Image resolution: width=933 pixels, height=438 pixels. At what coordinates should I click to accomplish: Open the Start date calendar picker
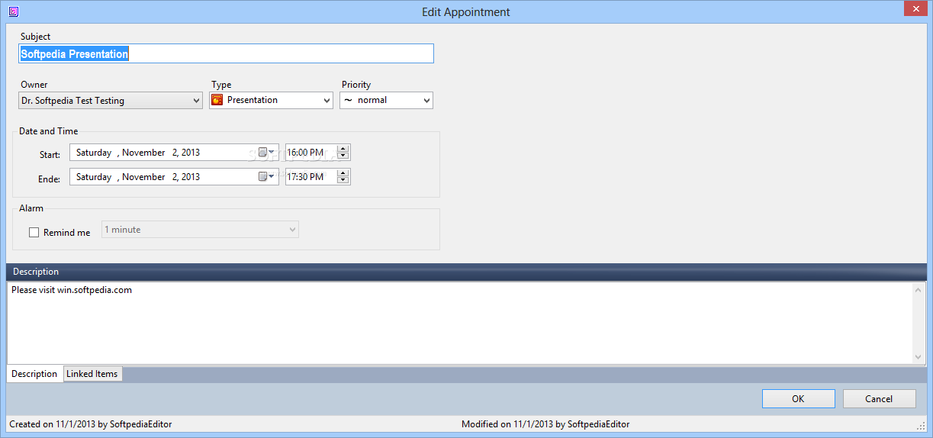click(265, 153)
